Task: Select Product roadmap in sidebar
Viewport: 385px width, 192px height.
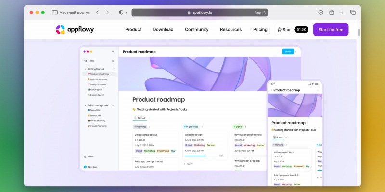Action: [99, 74]
